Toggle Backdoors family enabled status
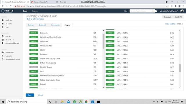The width and height of the screenshot is (186, 104). click(34, 33)
